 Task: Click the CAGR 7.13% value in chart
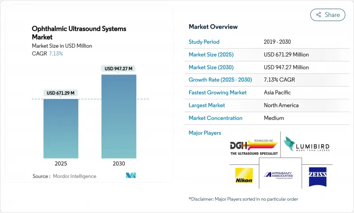[x=55, y=53]
